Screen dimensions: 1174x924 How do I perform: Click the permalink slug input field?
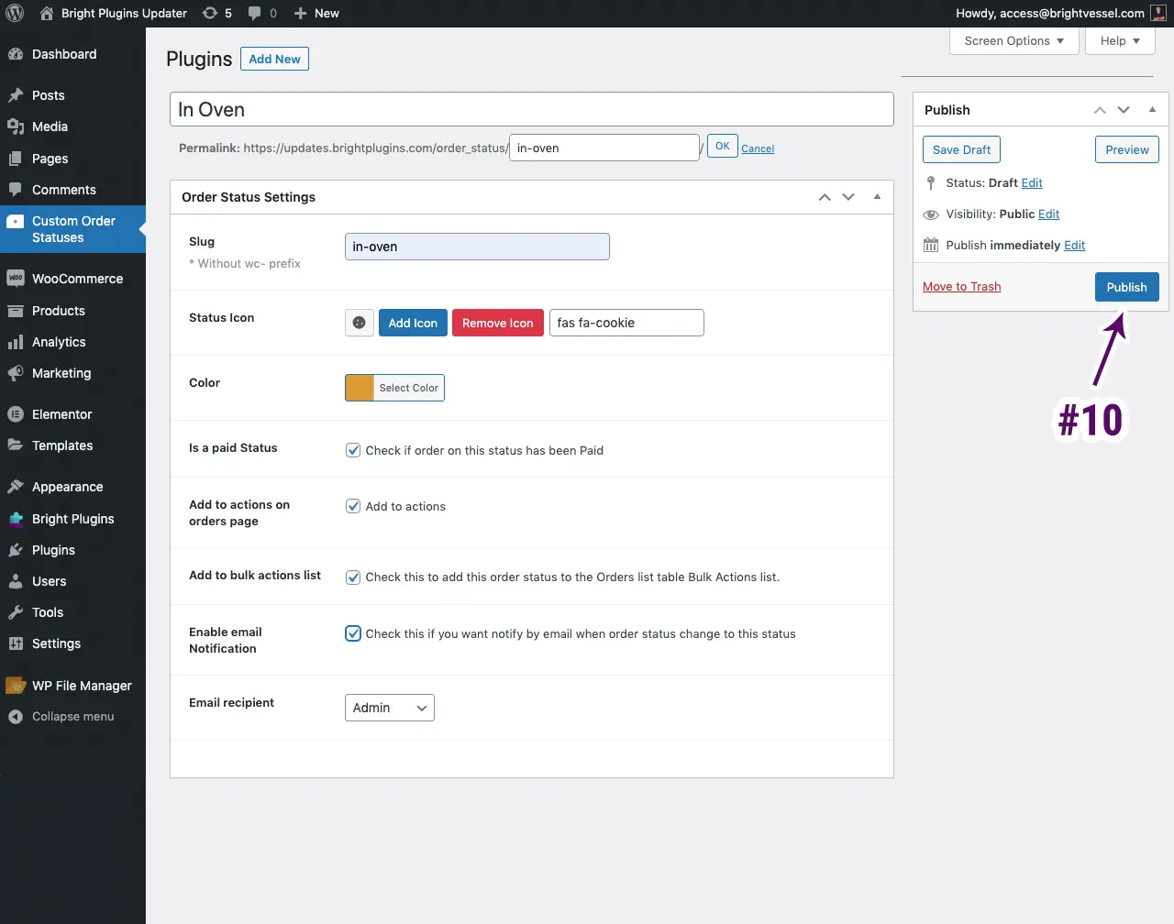point(604,147)
